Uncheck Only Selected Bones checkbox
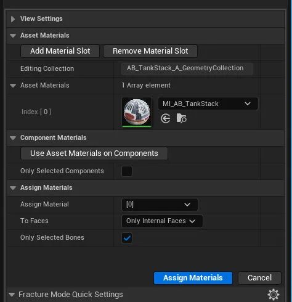Screen dimensions: 292x302 point(127,238)
